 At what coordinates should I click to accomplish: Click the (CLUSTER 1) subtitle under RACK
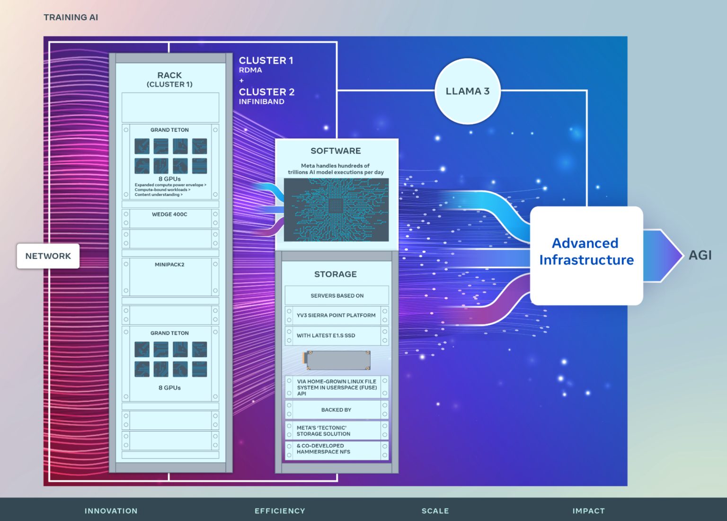coord(169,84)
